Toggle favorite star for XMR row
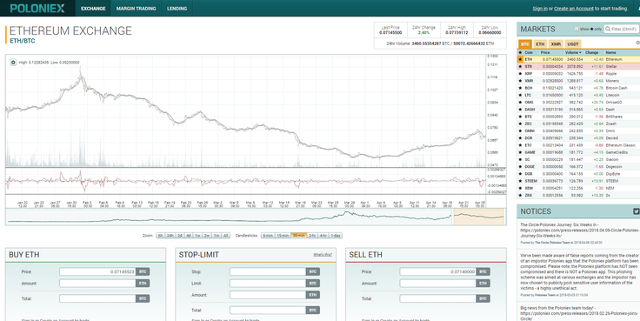The width and height of the screenshot is (640, 321). pyautogui.click(x=520, y=81)
